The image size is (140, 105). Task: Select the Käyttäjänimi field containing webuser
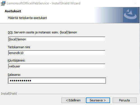(57, 66)
